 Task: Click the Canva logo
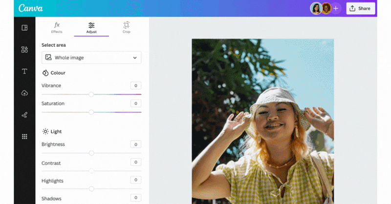[31, 8]
